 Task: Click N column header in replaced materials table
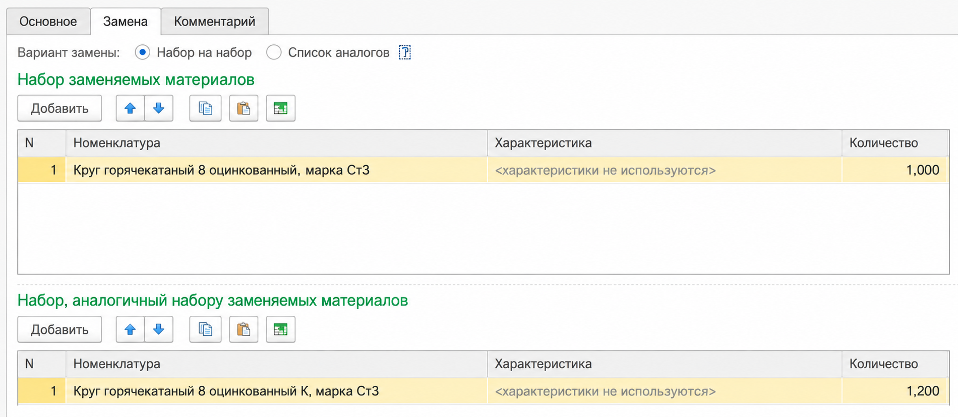42,143
